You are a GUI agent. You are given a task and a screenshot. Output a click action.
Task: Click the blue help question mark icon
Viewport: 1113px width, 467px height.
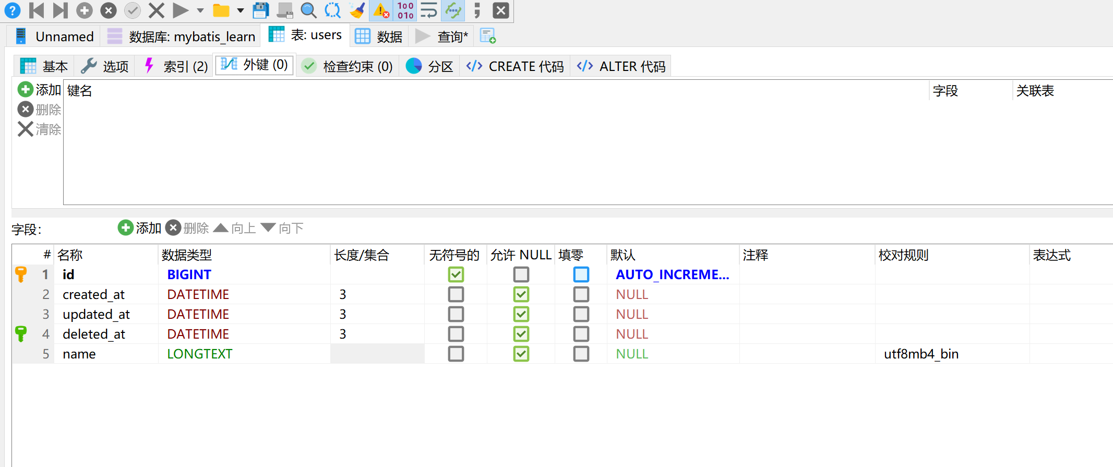[x=12, y=10]
